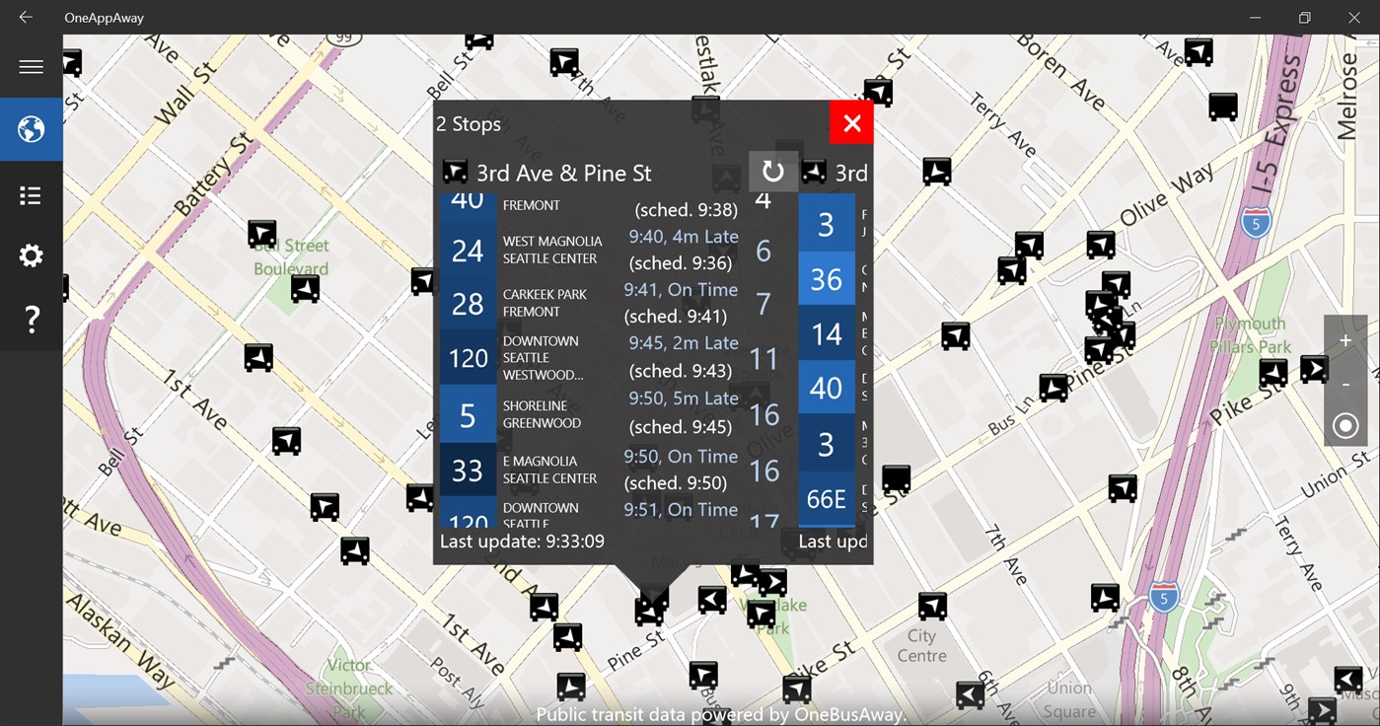Close the 2 Stops popup
This screenshot has height=726, width=1380.
click(x=851, y=122)
